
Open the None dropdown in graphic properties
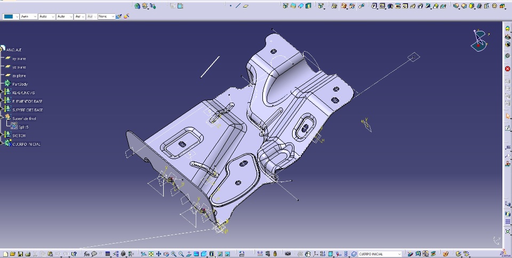[107, 16]
